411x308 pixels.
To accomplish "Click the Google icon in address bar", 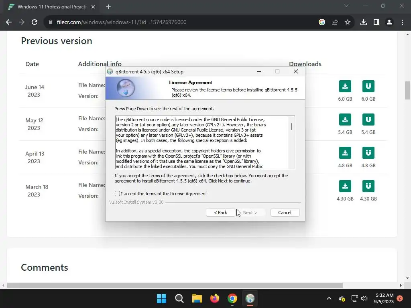I will (322, 22).
